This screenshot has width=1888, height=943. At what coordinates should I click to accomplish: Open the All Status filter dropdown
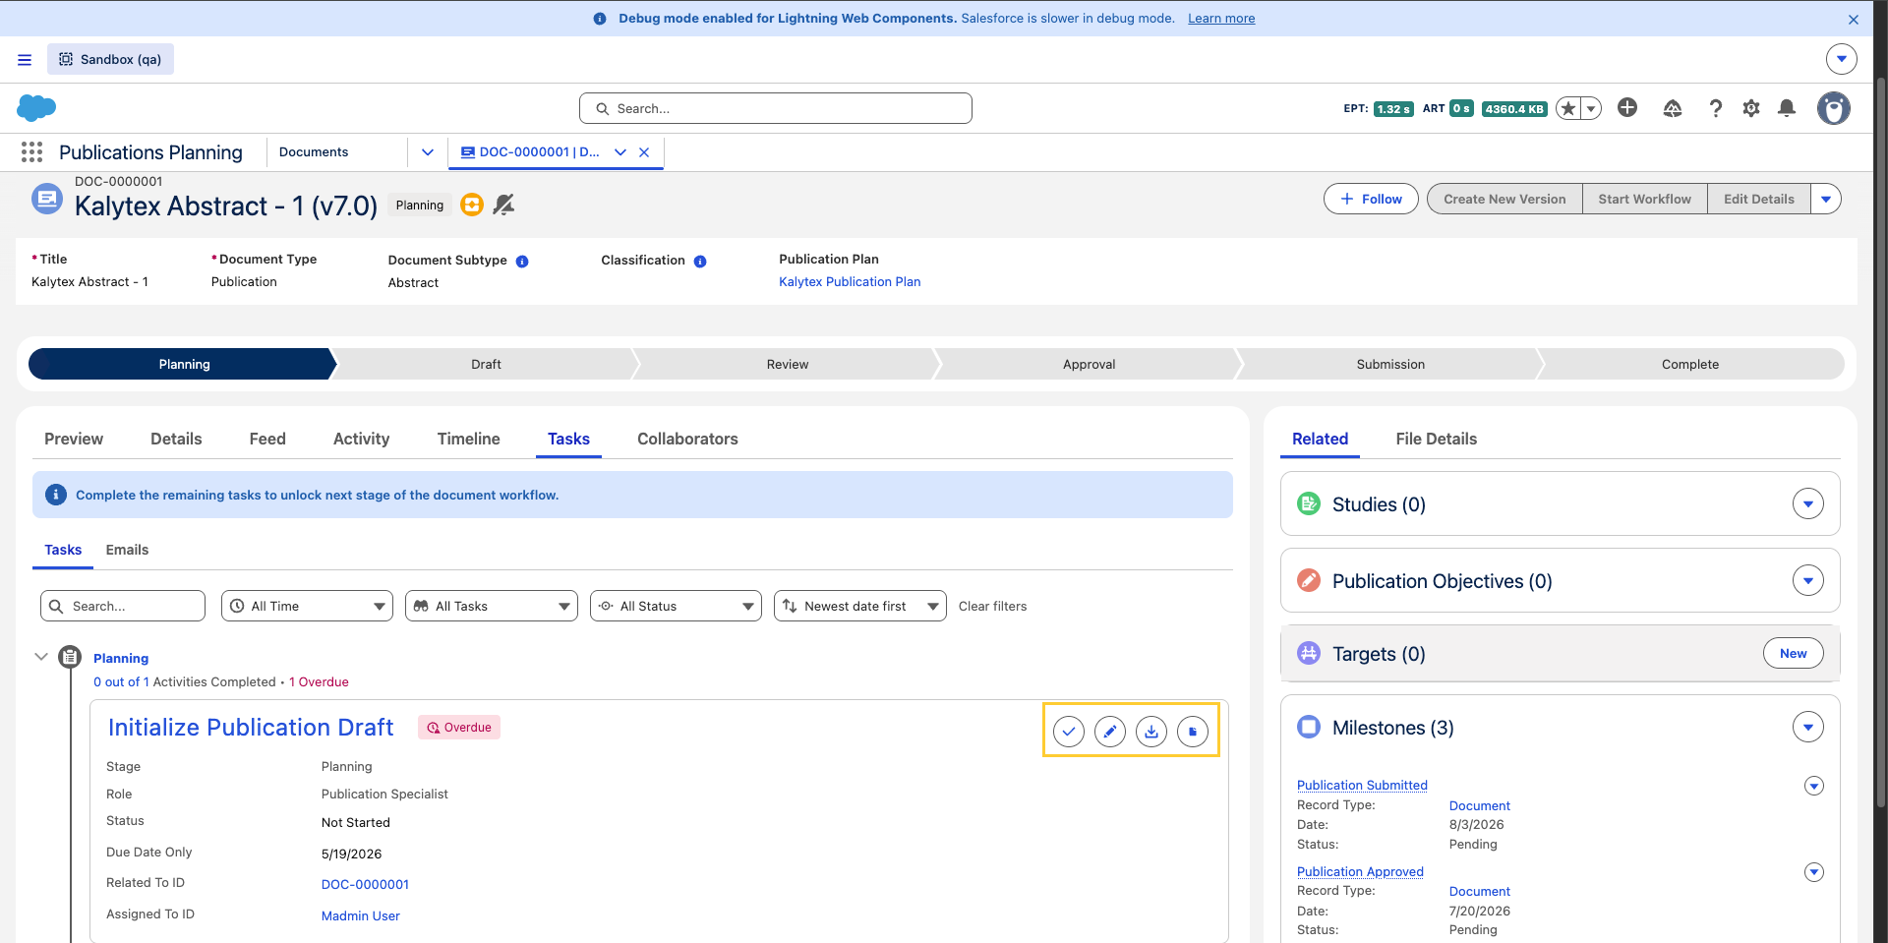pyautogui.click(x=676, y=606)
